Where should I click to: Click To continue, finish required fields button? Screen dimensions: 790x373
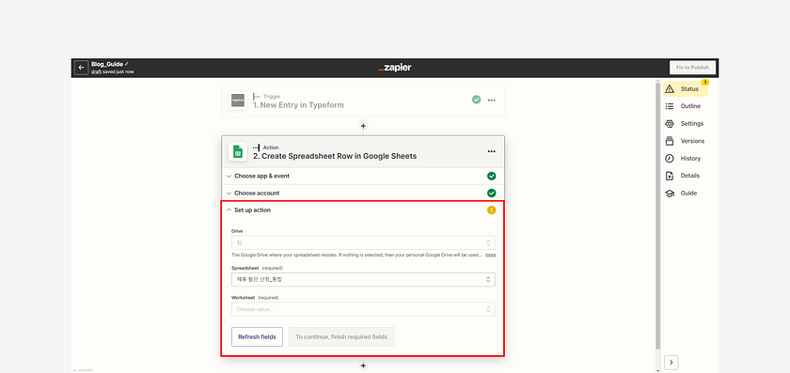(x=341, y=336)
